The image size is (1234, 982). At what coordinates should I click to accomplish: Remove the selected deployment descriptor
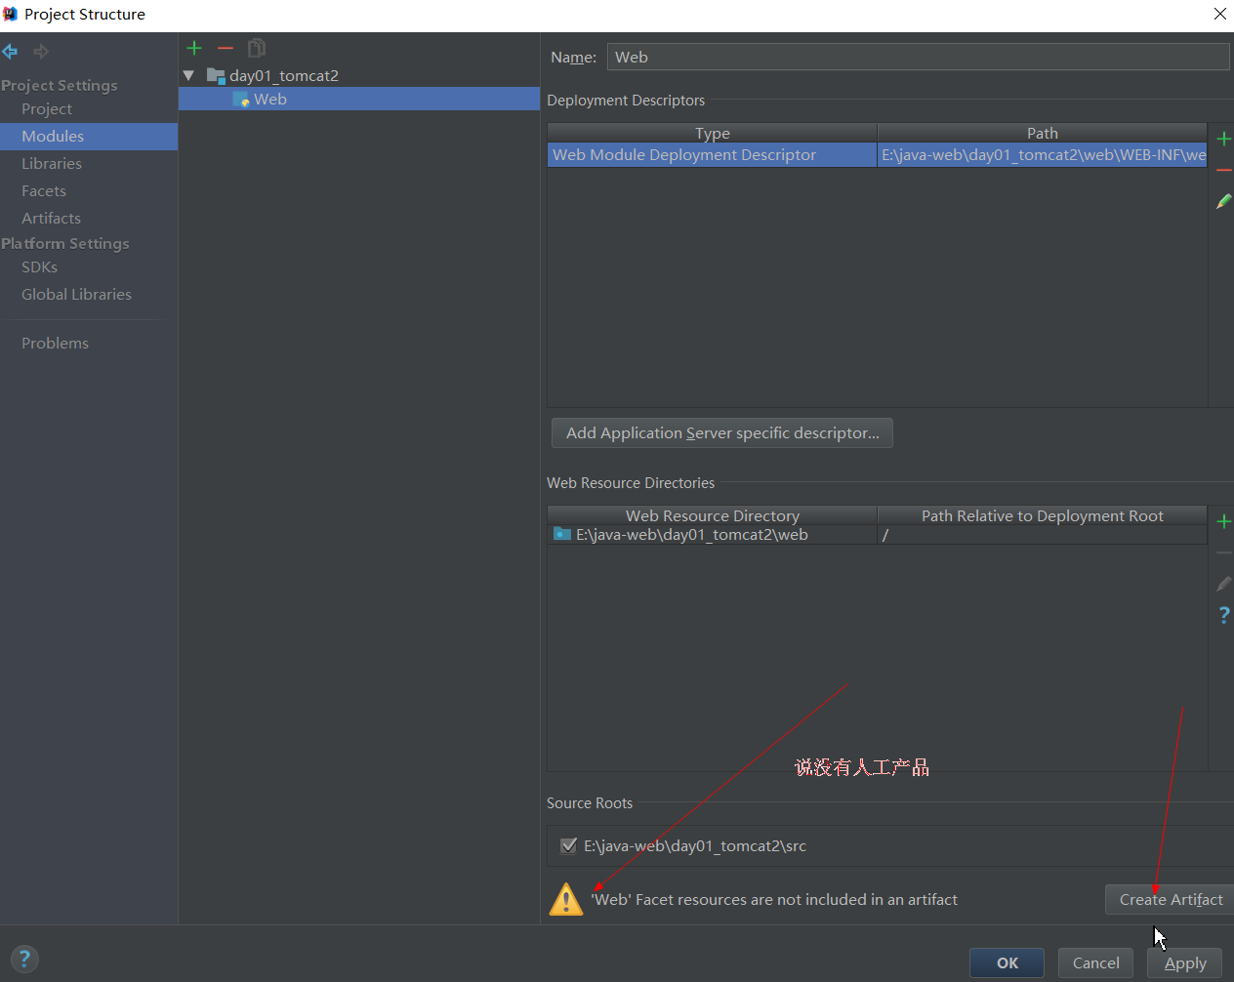tap(1223, 171)
